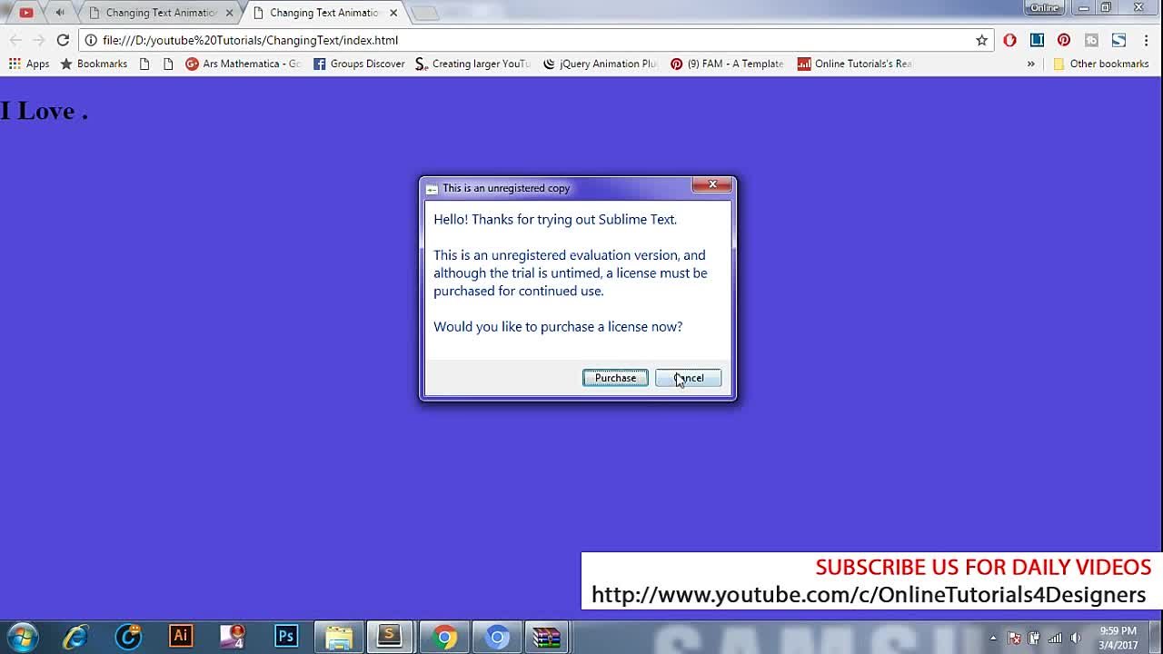This screenshot has width=1163, height=654.
Task: Switch to the pinned audio-playing tab
Action: tap(60, 13)
